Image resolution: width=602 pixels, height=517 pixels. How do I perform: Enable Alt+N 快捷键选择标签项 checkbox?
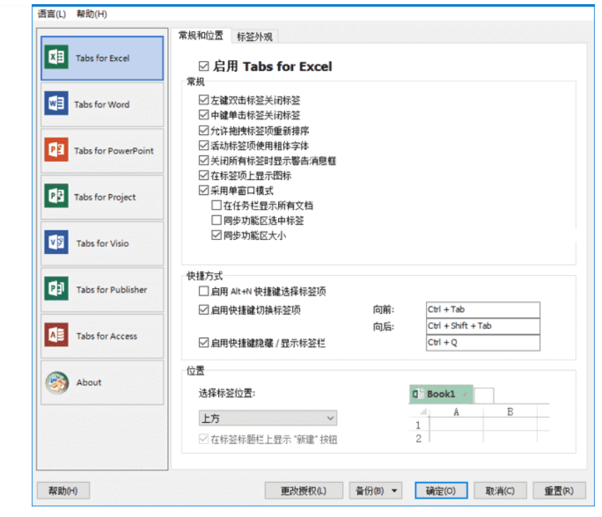click(203, 291)
